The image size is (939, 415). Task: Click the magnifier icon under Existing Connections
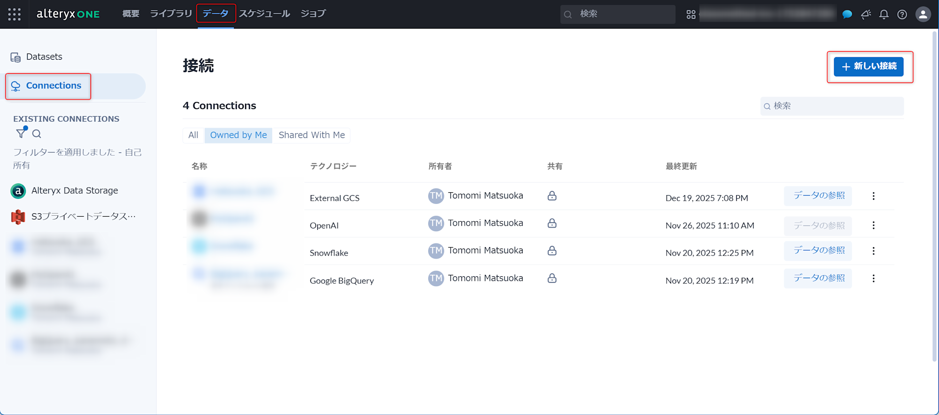(x=37, y=134)
